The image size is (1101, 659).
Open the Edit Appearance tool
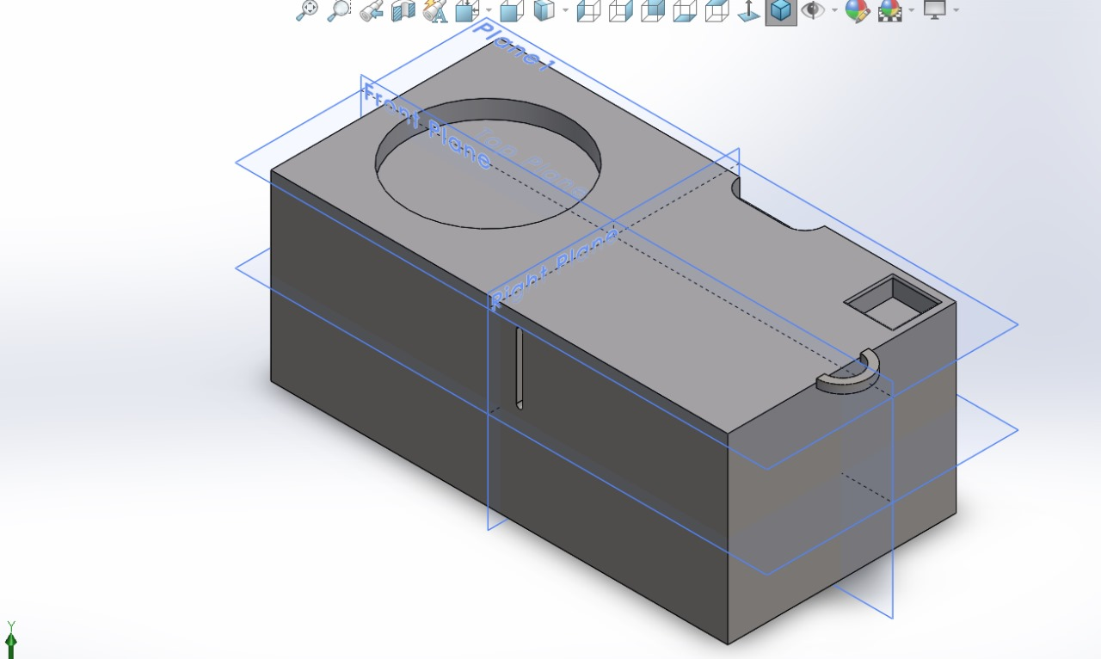coord(856,11)
